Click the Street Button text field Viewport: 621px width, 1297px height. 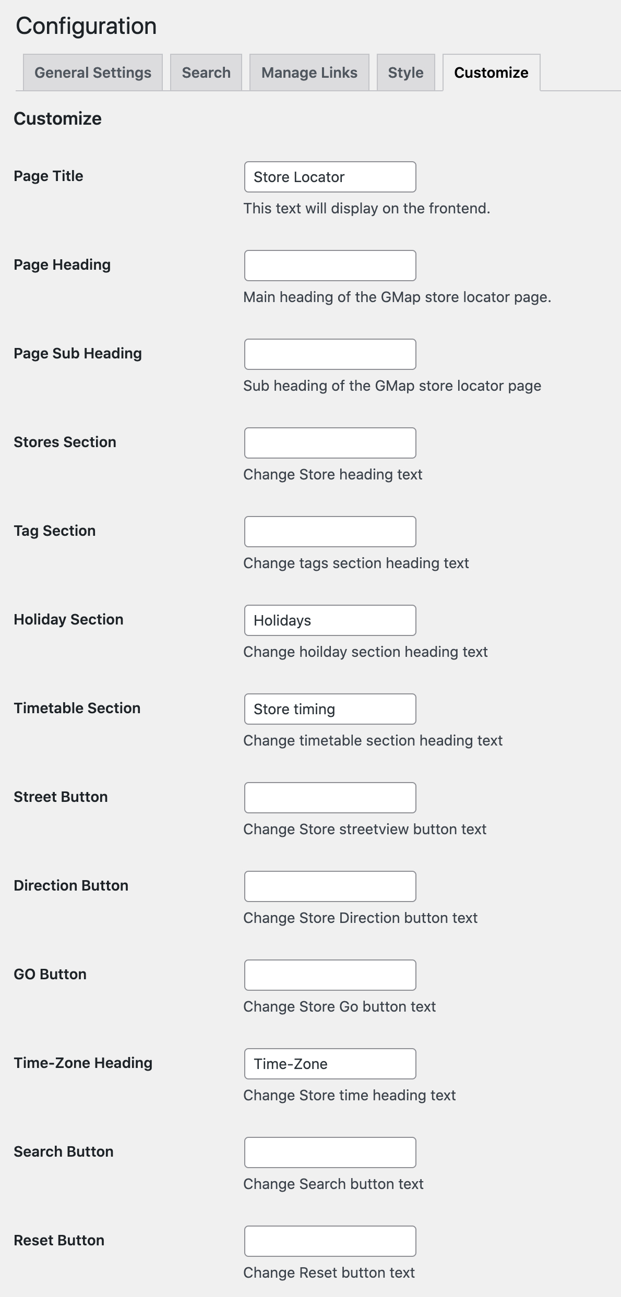[x=330, y=798]
